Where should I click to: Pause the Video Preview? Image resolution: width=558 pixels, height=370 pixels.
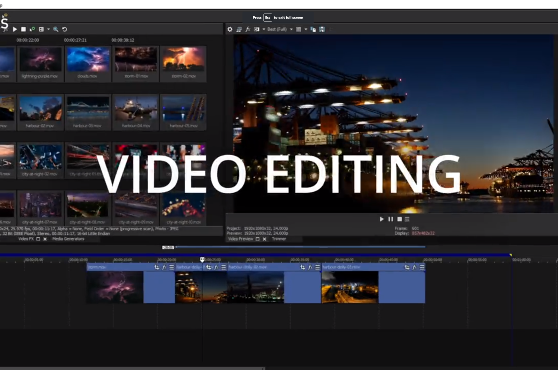391,219
